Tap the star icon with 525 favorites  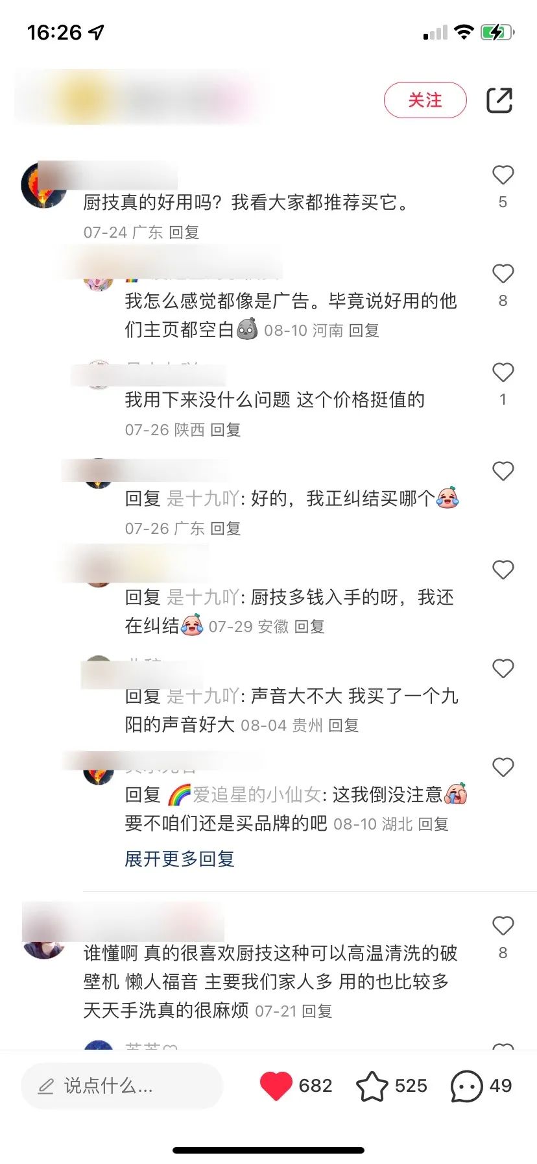click(372, 1086)
